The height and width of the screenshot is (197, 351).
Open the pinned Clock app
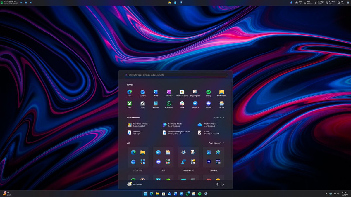click(142, 105)
